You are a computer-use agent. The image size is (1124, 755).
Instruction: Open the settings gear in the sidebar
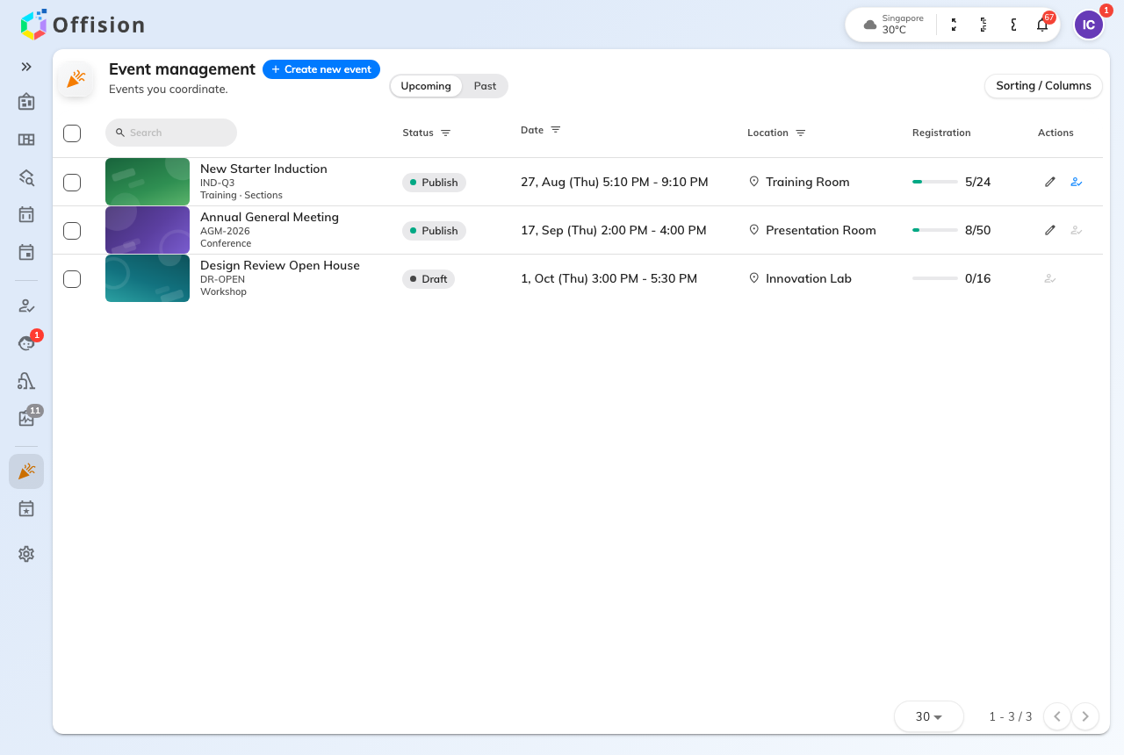click(x=26, y=554)
